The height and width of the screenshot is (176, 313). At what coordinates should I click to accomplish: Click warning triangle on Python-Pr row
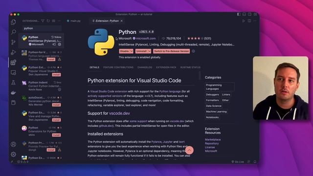pyautogui.click(x=60, y=150)
